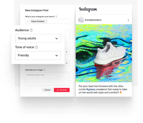This screenshot has height=123, width=143.
Task: Open the Young adults audience dropdown
Action: (x=38, y=38)
